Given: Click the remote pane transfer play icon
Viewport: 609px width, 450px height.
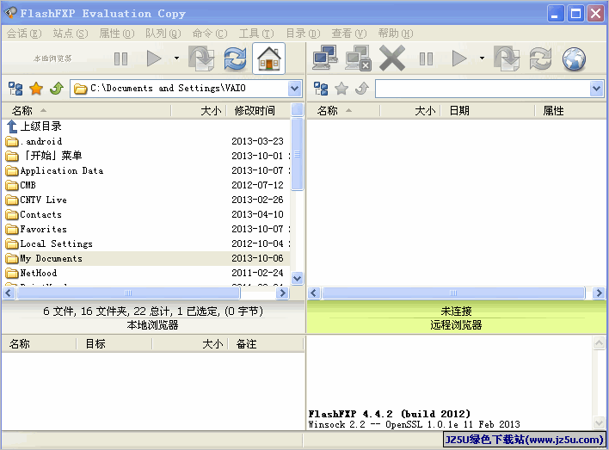Looking at the screenshot, I should point(459,59).
